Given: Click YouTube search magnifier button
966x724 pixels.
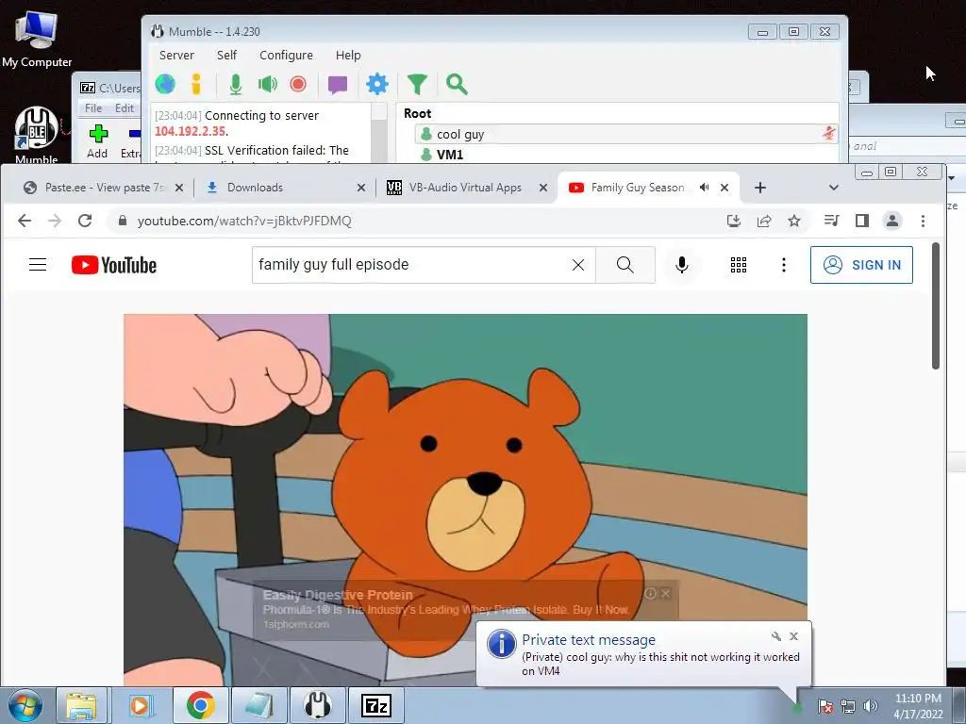Looking at the screenshot, I should tap(625, 265).
